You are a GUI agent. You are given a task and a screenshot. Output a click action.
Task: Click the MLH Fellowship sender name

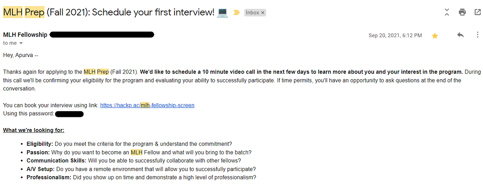(x=25, y=35)
